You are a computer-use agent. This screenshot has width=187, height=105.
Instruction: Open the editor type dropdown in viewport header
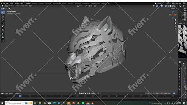click(x=2, y=6)
